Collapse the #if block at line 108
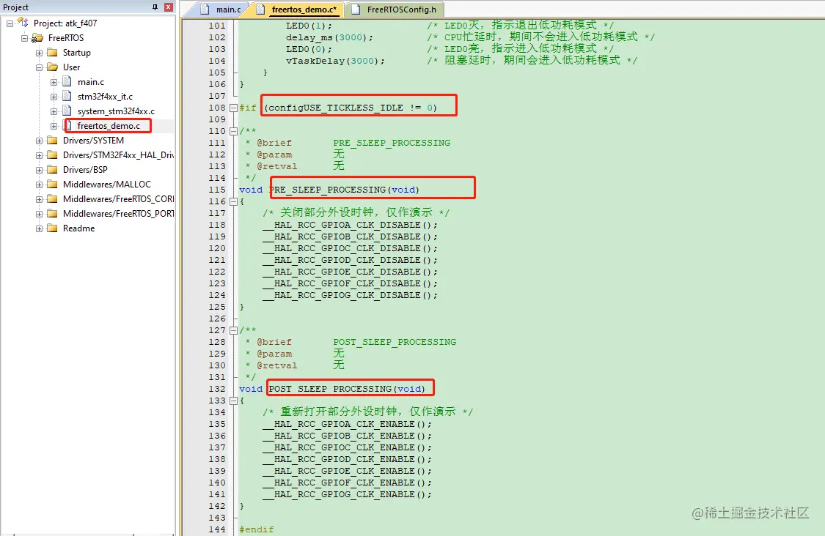Screen dimensions: 825x536 [234, 108]
